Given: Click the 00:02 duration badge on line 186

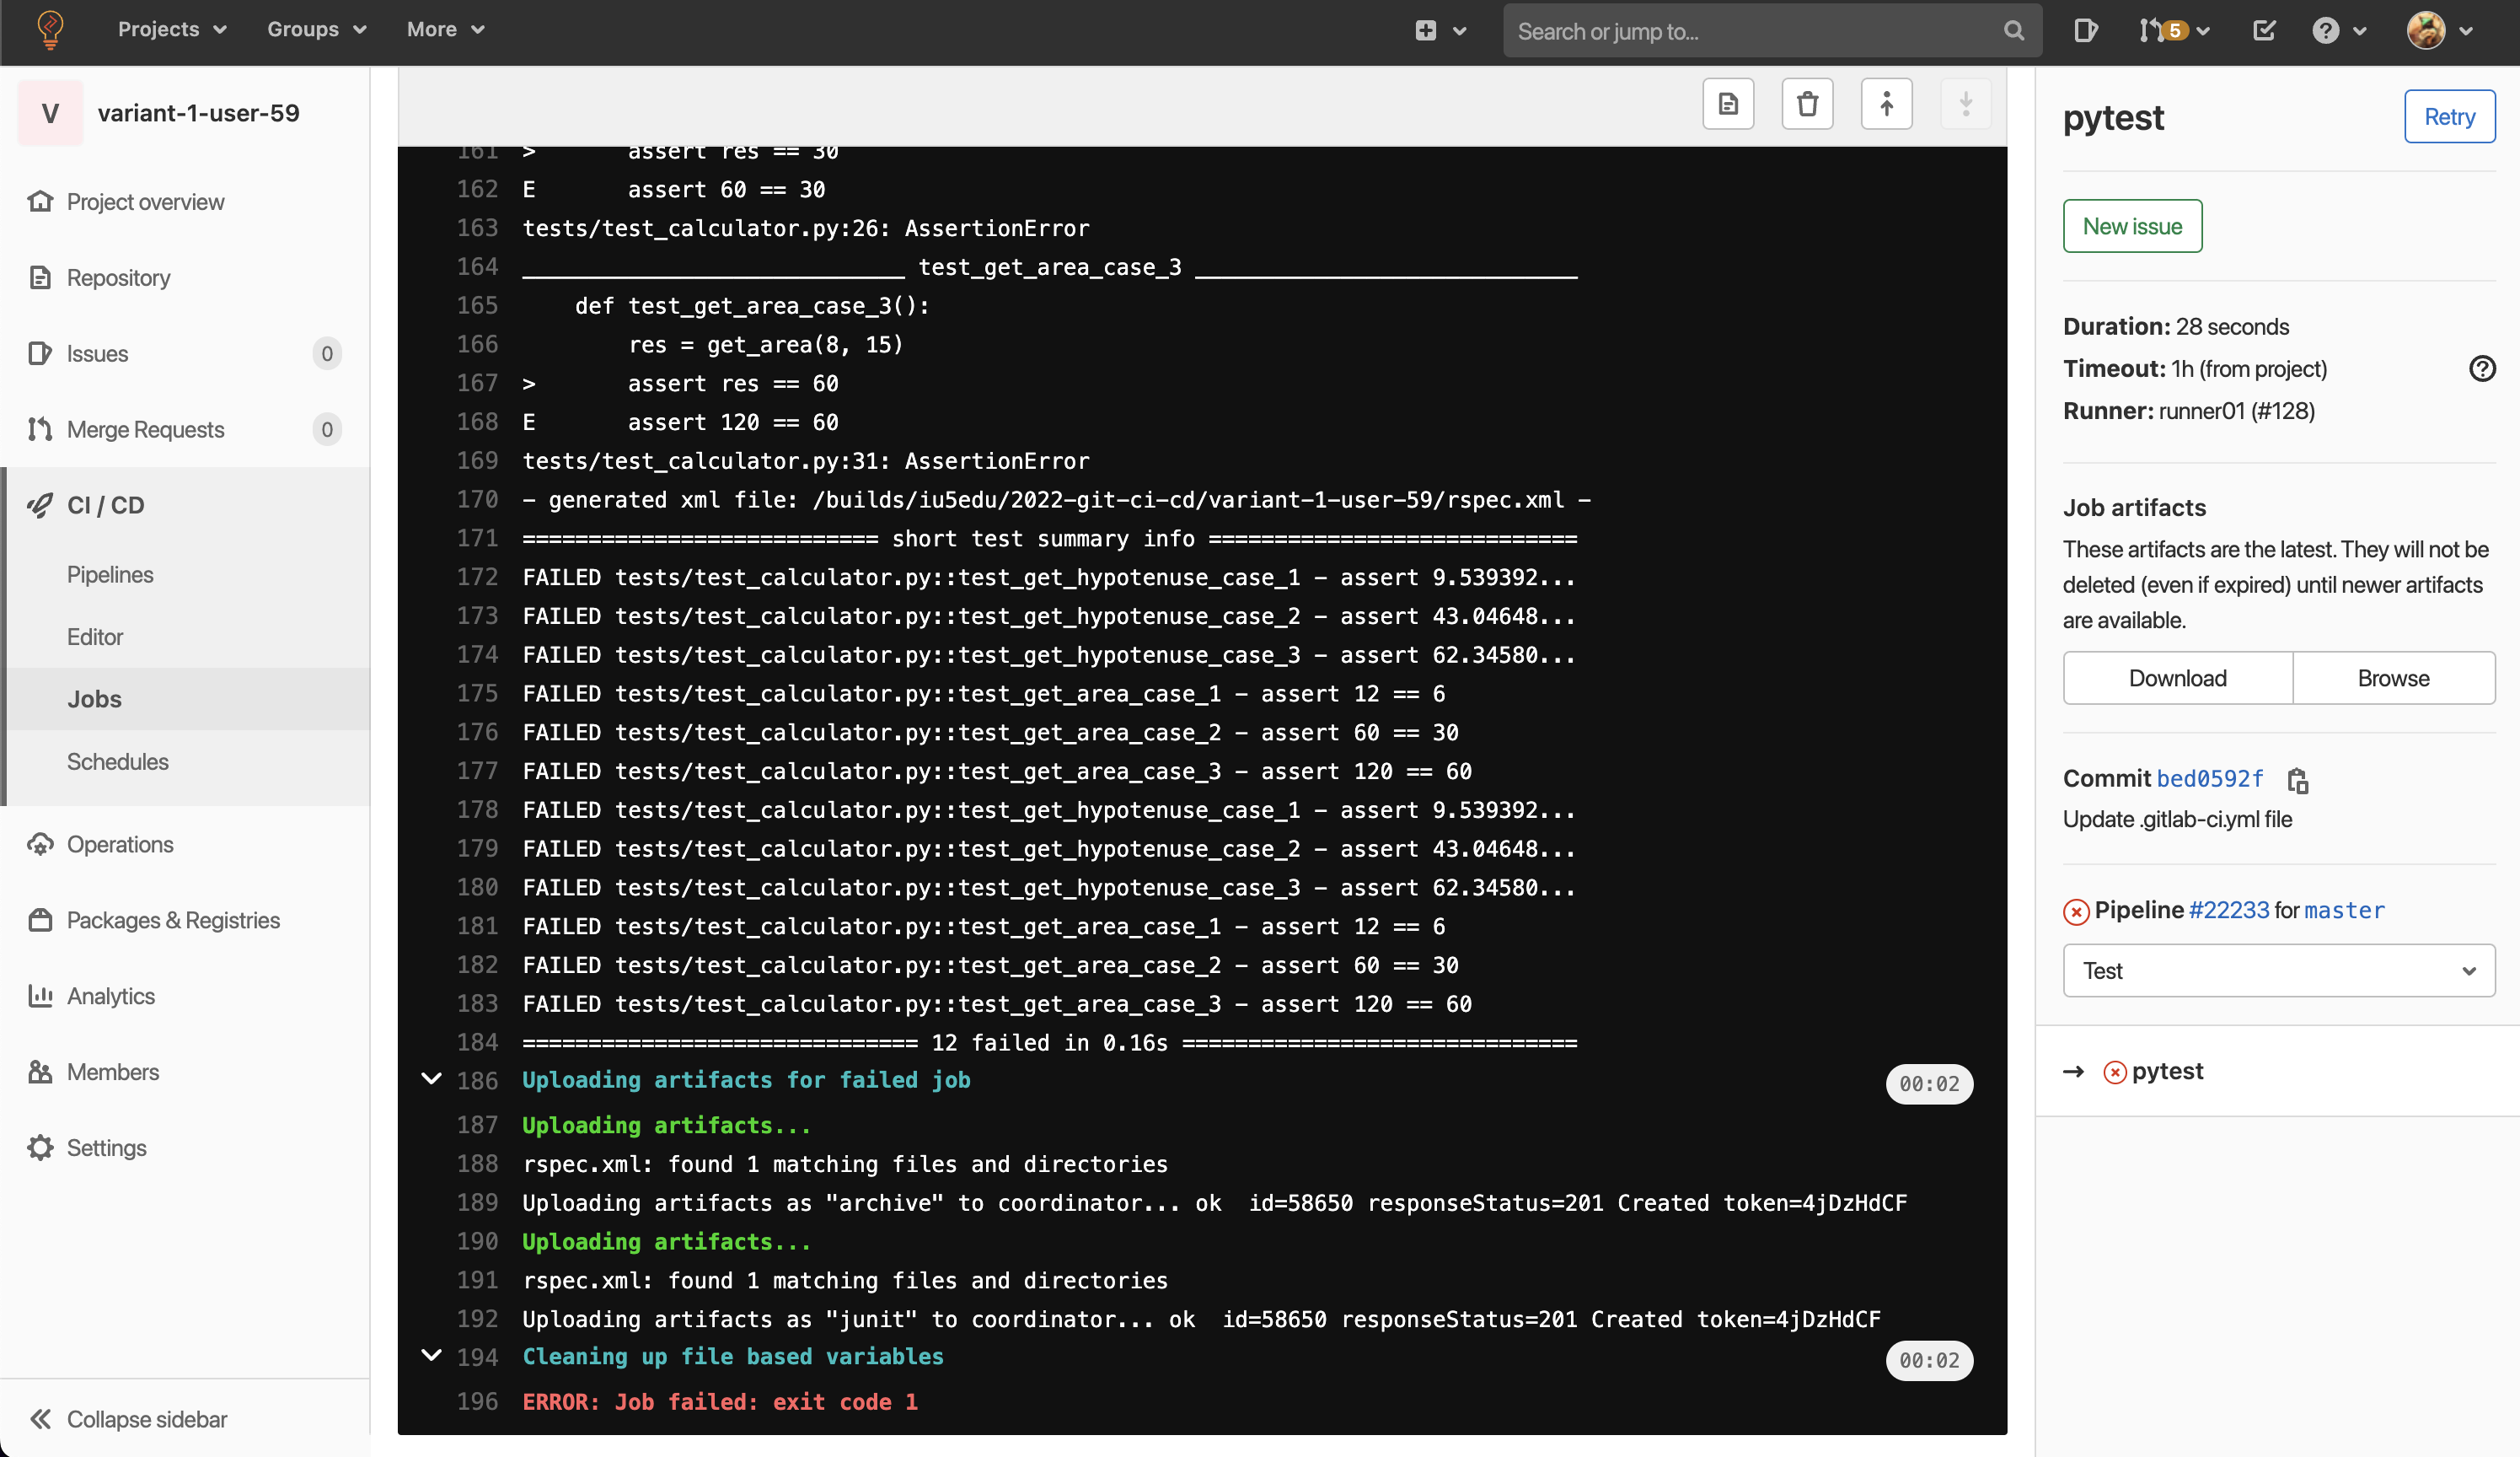Looking at the screenshot, I should (x=1929, y=1083).
